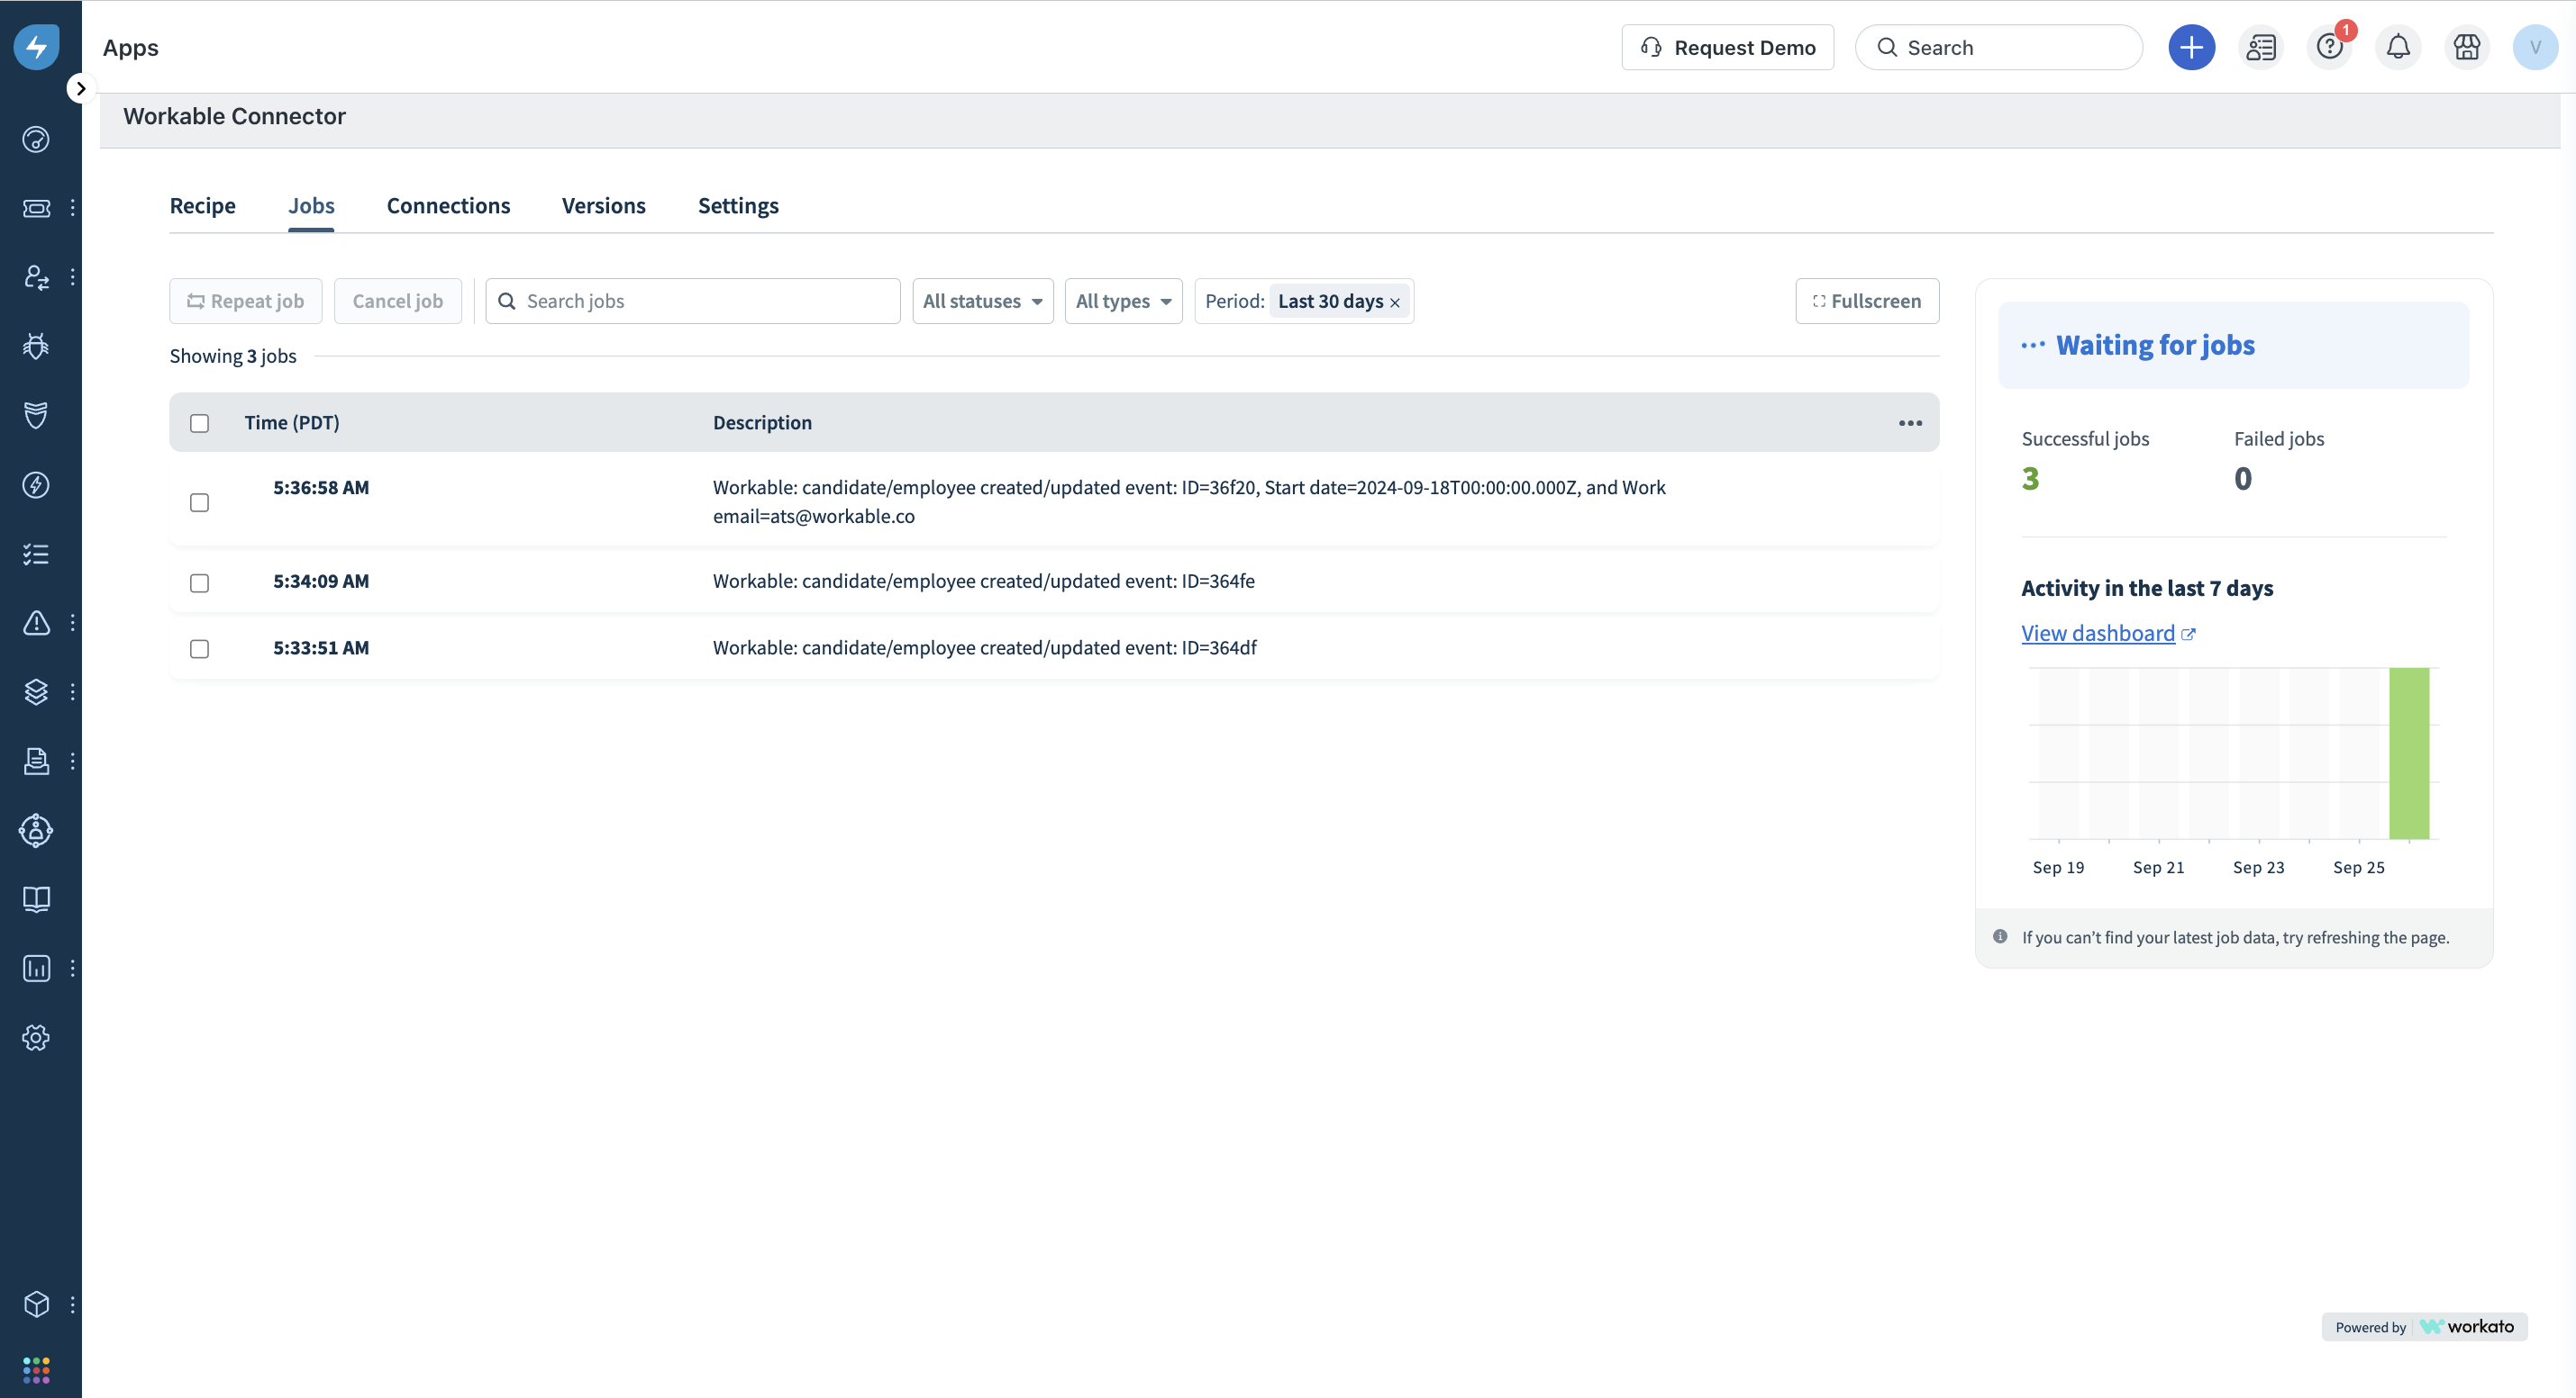This screenshot has width=2576, height=1398.
Task: Tick the 5:34:09 AM job checkbox
Action: [x=199, y=582]
